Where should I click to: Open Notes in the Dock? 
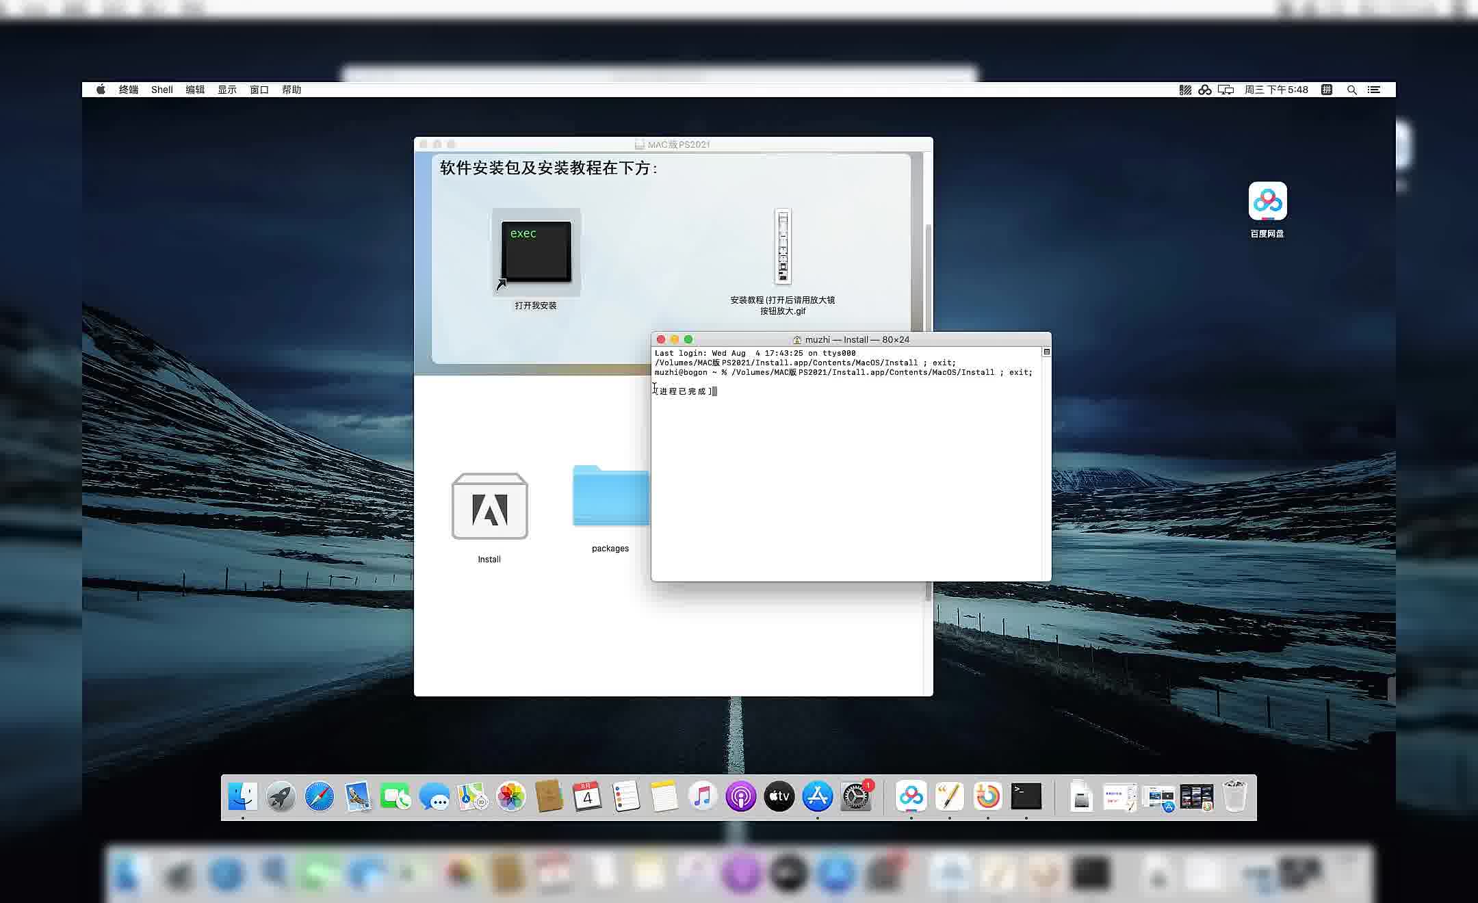[664, 796]
